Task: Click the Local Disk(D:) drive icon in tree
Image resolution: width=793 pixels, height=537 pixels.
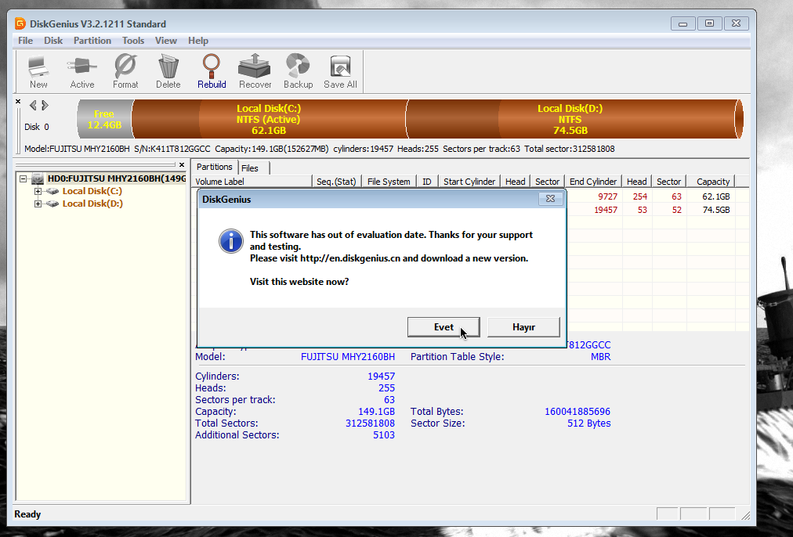Action: (52, 204)
